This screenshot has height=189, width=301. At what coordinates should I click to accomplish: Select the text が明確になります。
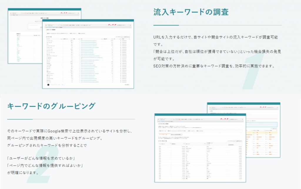point(23,173)
